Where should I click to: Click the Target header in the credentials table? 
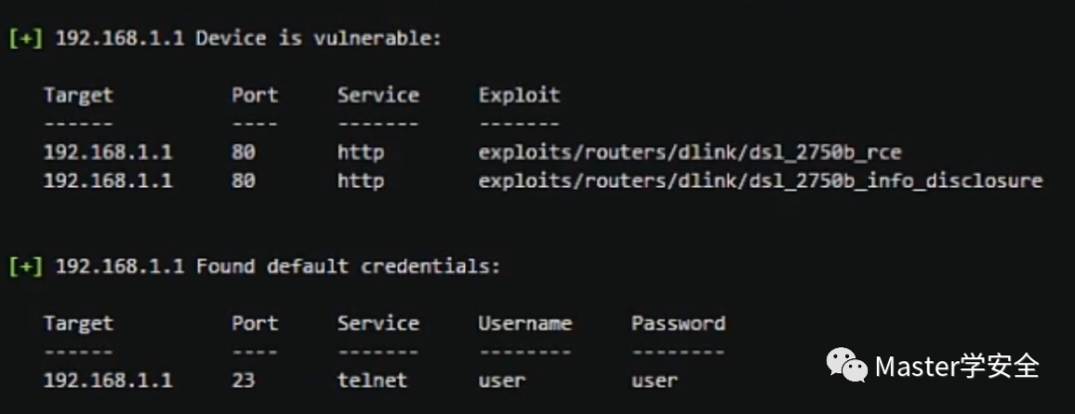(x=79, y=322)
